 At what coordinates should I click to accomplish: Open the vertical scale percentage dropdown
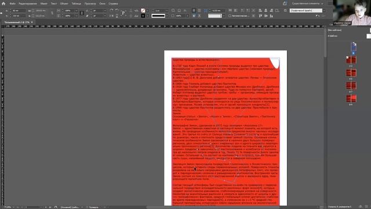pos(76,16)
